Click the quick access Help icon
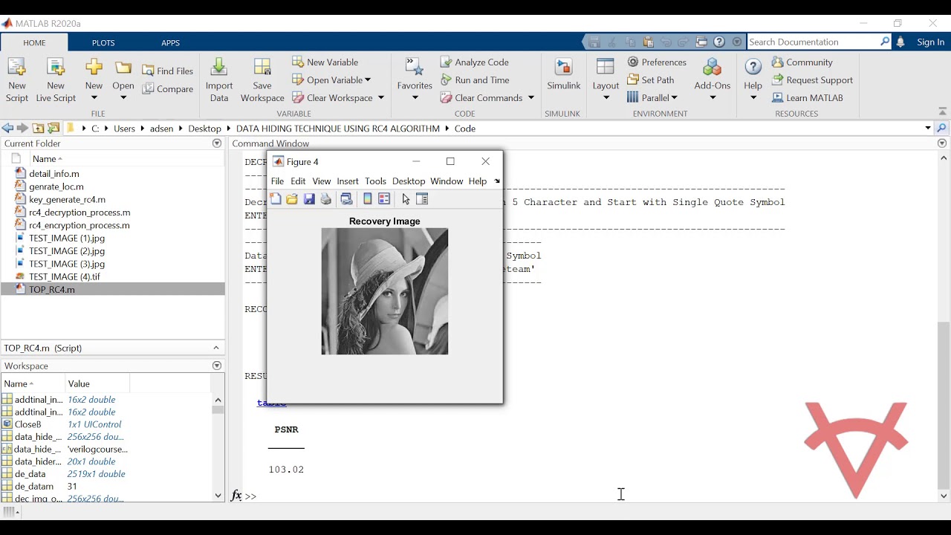 point(719,42)
